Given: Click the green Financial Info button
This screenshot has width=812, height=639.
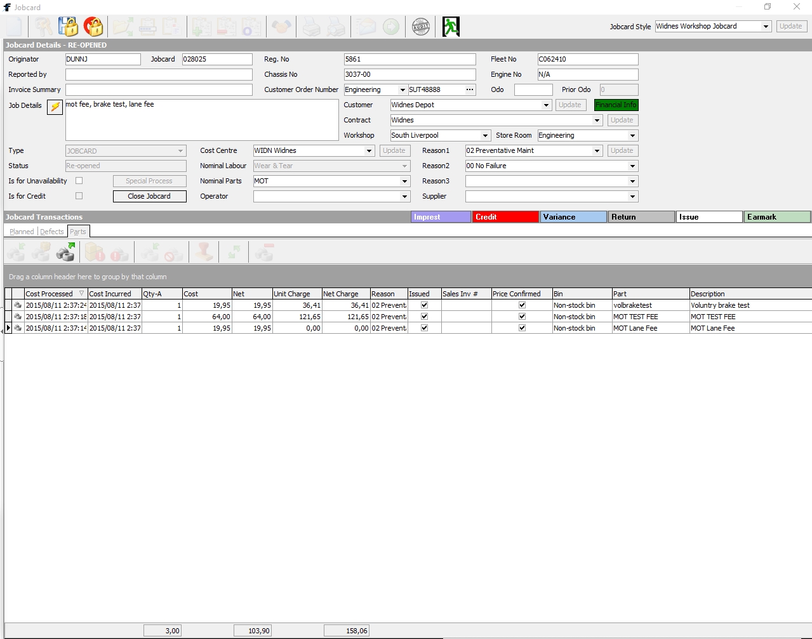Looking at the screenshot, I should [616, 105].
